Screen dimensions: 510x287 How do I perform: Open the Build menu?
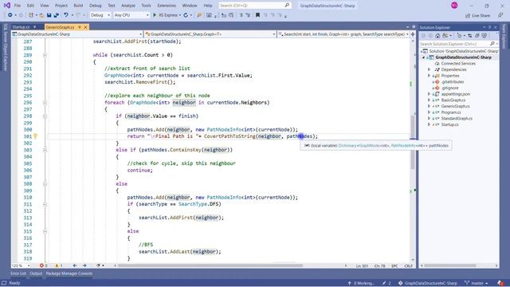click(x=78, y=6)
